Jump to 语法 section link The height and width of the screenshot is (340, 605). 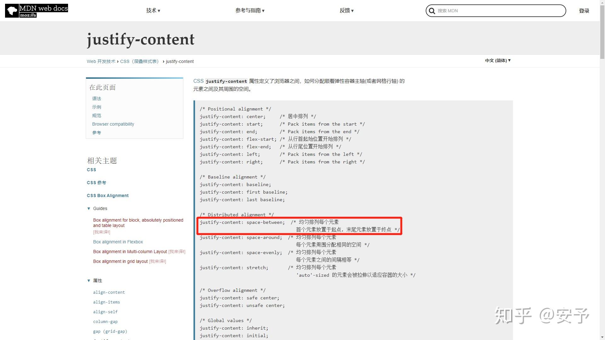coord(96,99)
